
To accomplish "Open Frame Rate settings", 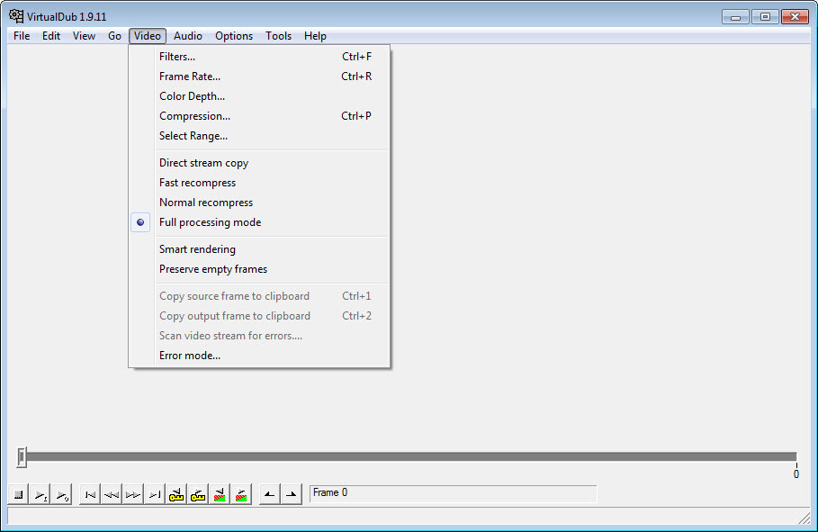I will [x=259, y=77].
